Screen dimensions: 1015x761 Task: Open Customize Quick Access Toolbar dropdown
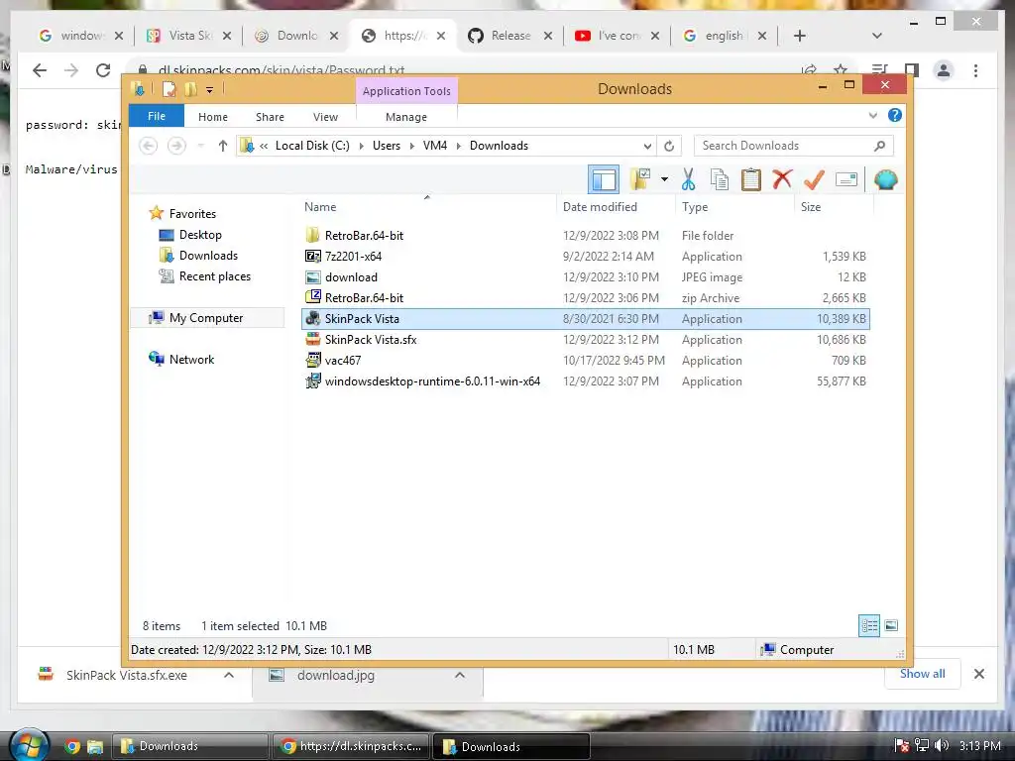click(210, 90)
